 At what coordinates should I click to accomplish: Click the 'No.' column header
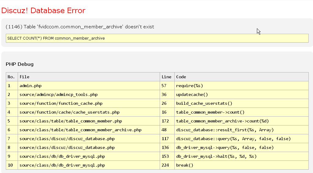click(11, 77)
